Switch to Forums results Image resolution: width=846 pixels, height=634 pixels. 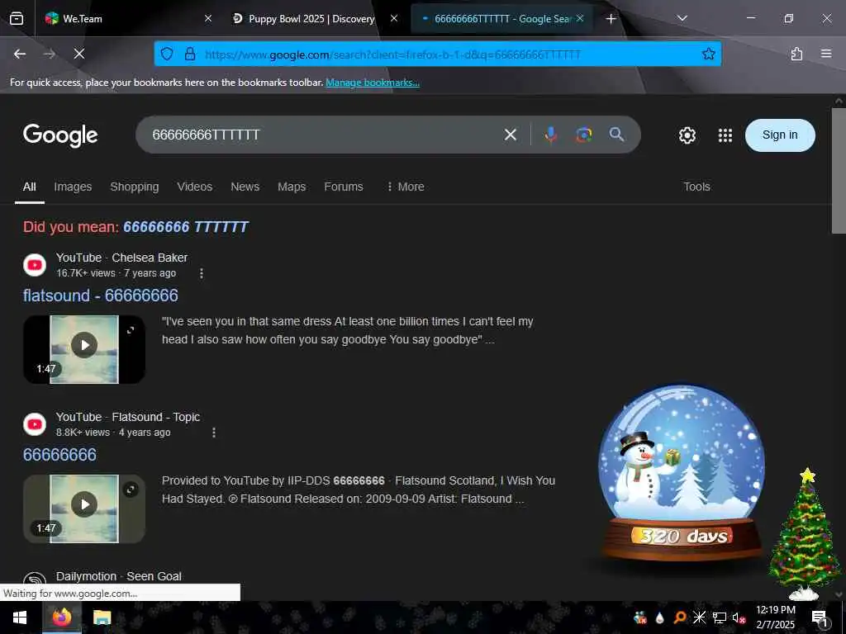click(x=344, y=187)
